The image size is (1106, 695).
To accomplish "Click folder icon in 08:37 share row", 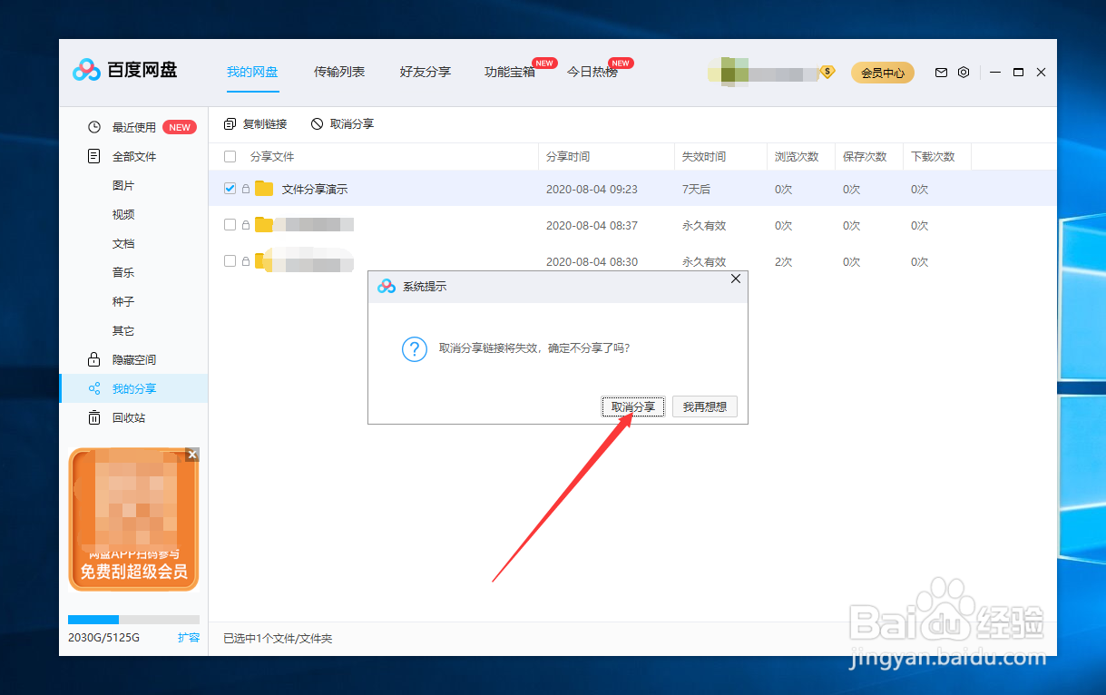I will pos(264,225).
